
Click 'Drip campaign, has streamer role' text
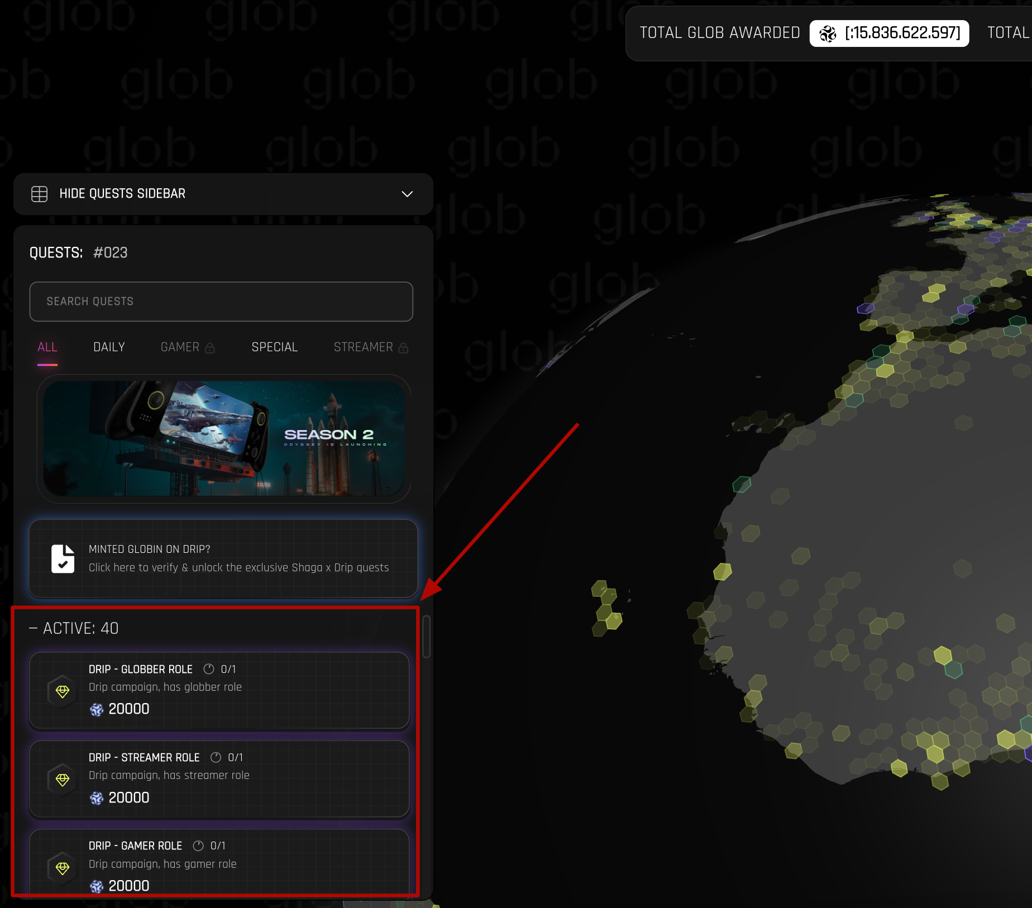tap(169, 776)
